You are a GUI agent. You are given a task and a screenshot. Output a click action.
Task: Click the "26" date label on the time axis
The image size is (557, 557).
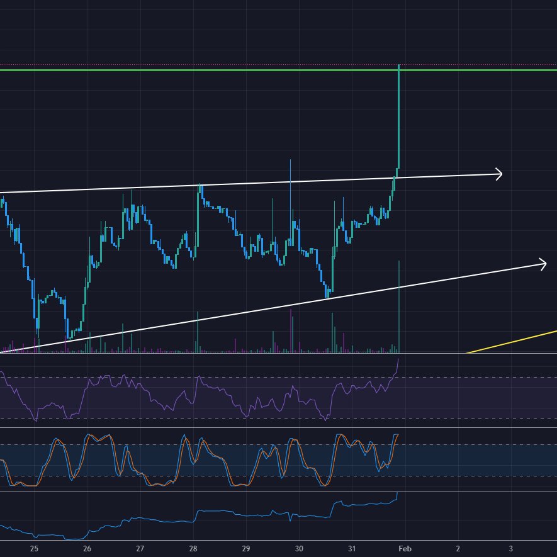[87, 548]
